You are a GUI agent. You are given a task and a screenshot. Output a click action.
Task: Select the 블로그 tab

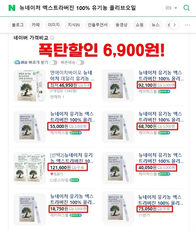[x=18, y=25]
